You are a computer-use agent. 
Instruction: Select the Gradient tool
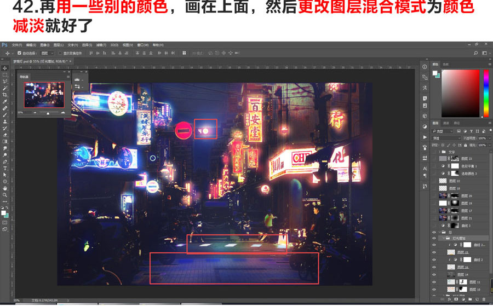pyautogui.click(x=5, y=141)
